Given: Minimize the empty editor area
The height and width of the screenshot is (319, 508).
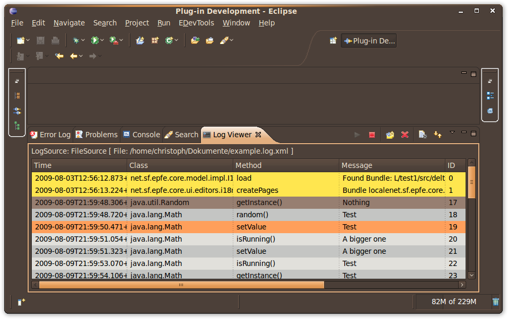Looking at the screenshot, I should point(463,73).
